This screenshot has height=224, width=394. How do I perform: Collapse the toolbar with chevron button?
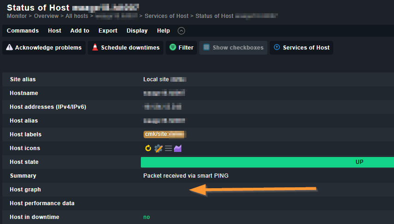(x=181, y=31)
